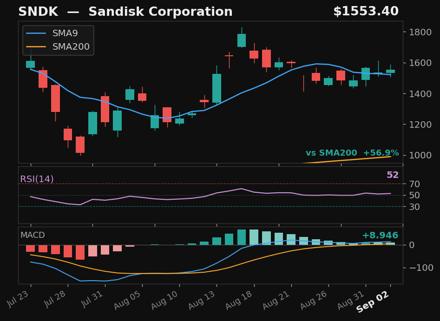
Task: Click the RSI 30 axis label
Action: click(414, 207)
